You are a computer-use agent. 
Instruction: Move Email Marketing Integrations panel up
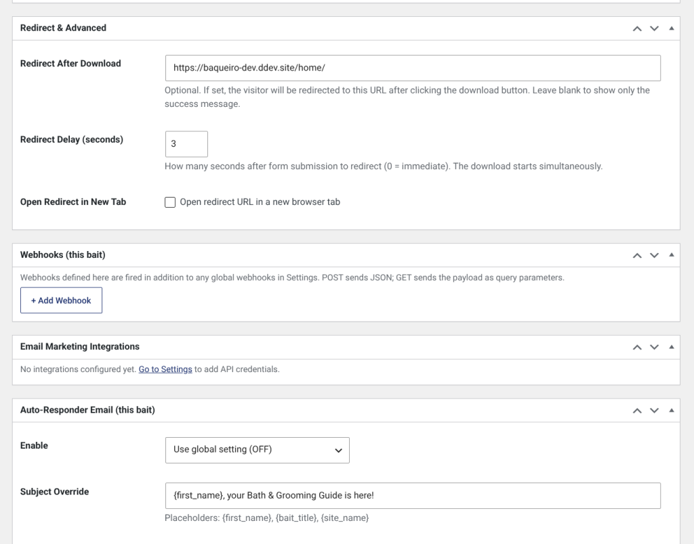tap(637, 347)
